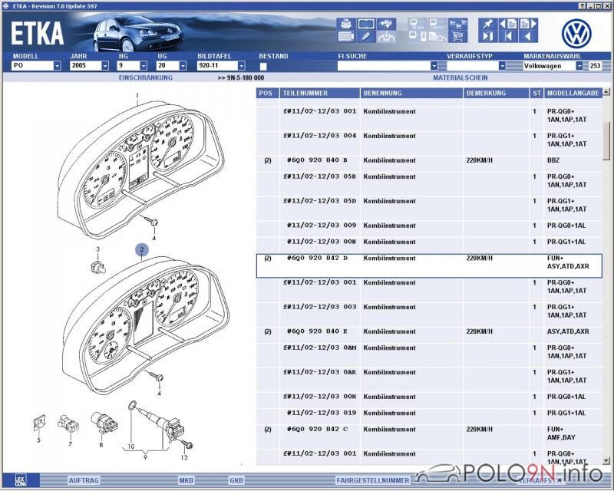Jump to first with bar-arrow icon

coord(508,37)
